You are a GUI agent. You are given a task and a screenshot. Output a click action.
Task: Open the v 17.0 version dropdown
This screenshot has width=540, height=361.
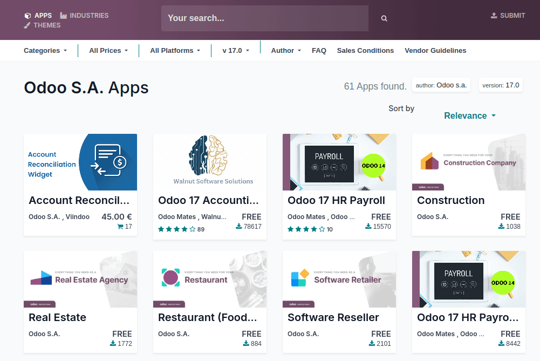coord(236,51)
